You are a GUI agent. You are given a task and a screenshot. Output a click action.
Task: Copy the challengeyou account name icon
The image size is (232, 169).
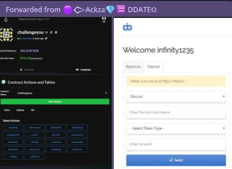(x=51, y=32)
